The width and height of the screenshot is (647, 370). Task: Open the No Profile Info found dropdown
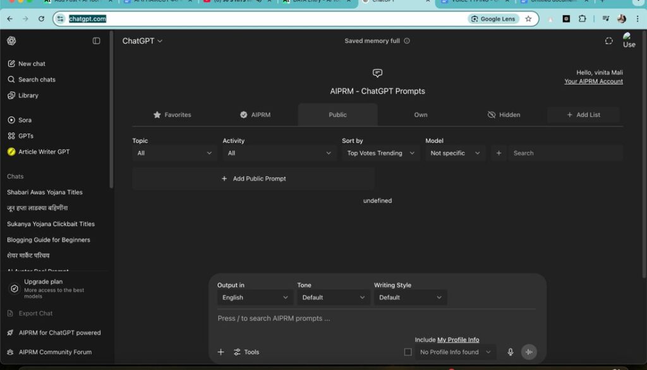click(456, 352)
